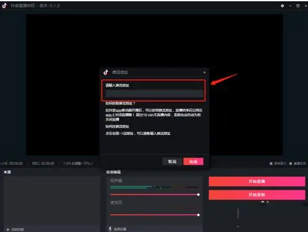The width and height of the screenshot is (308, 232).
Task: Click the '如何改推流地址' help heading
Action: point(117,126)
